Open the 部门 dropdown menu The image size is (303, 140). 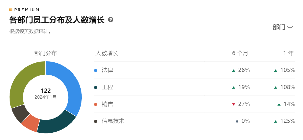point(283,27)
